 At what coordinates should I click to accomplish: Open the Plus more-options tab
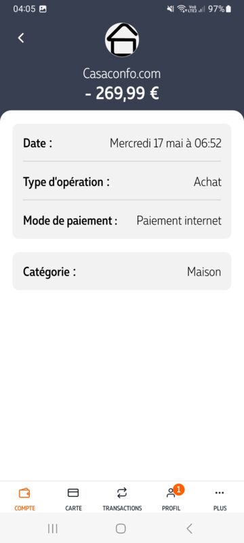pos(220,499)
